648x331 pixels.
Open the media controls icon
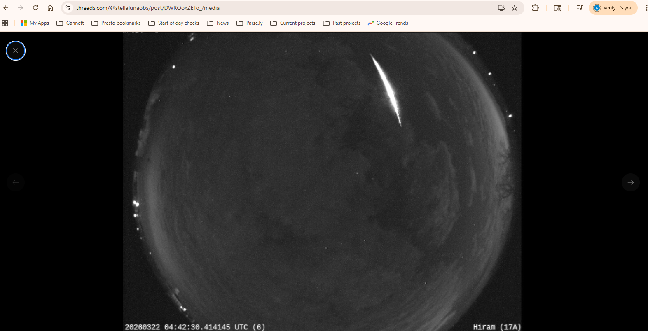[580, 8]
